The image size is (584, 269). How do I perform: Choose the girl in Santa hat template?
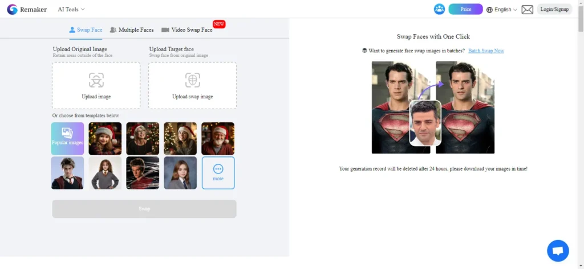pyautogui.click(x=105, y=139)
